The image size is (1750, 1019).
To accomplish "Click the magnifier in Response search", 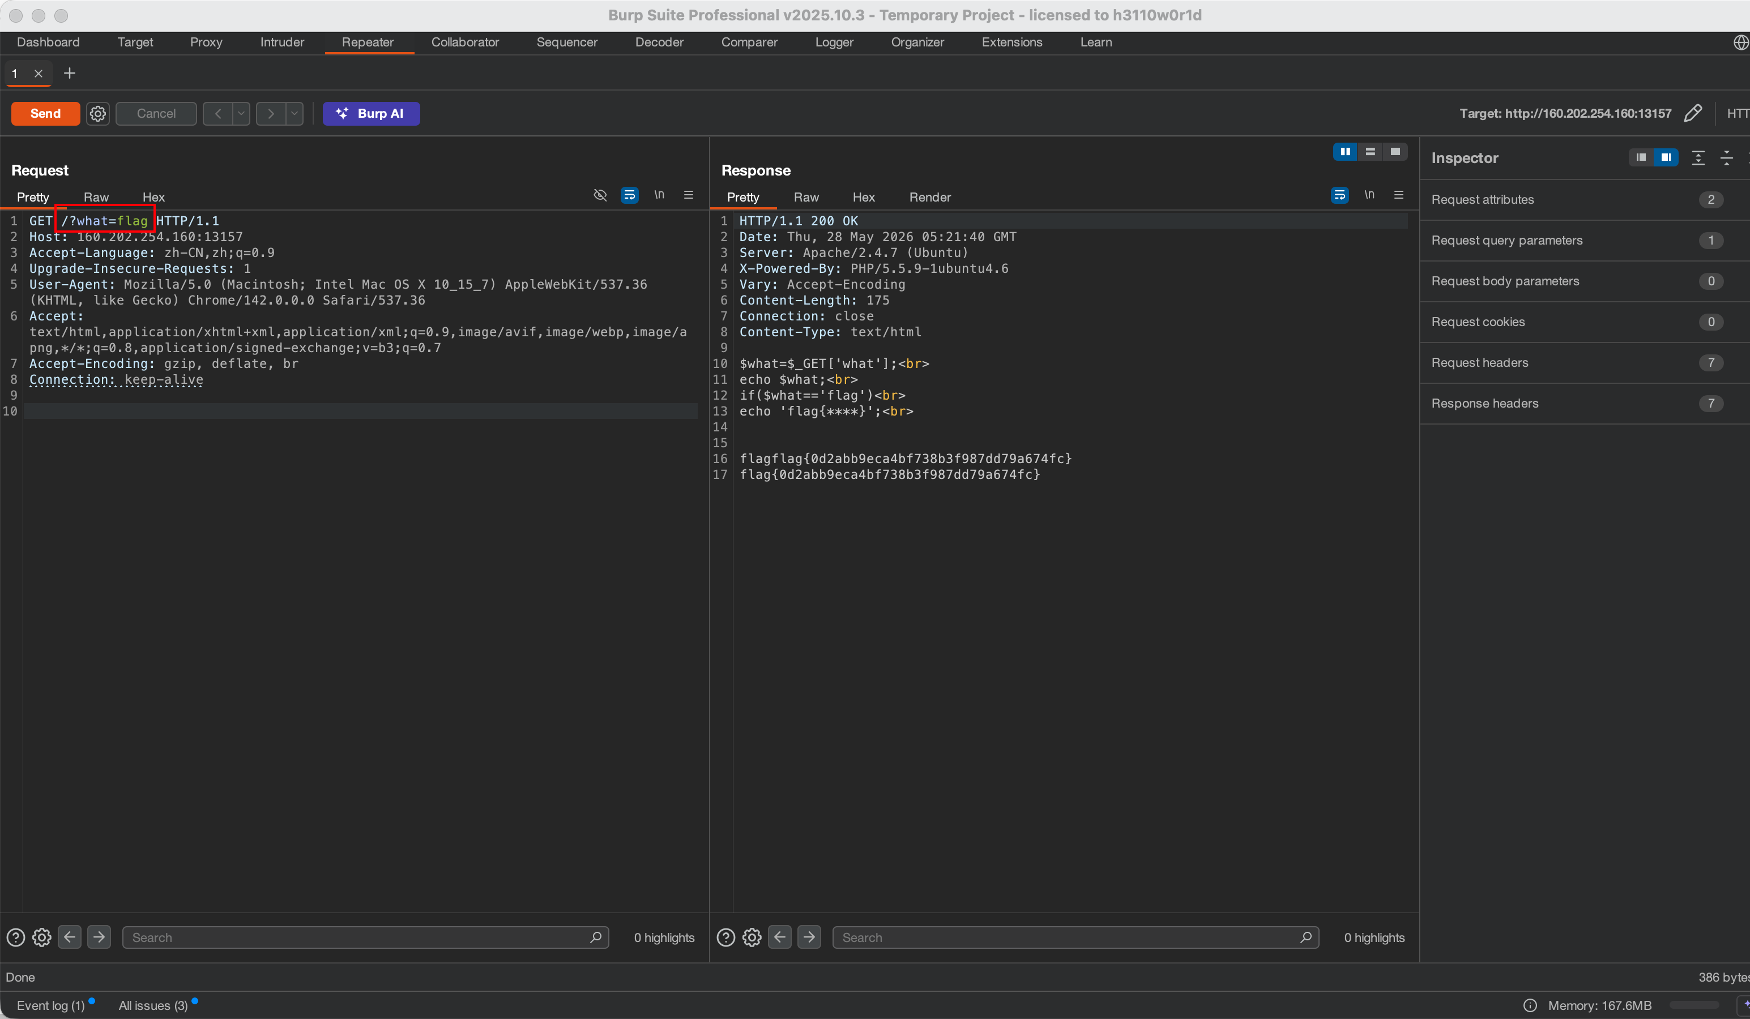I will tap(1306, 937).
